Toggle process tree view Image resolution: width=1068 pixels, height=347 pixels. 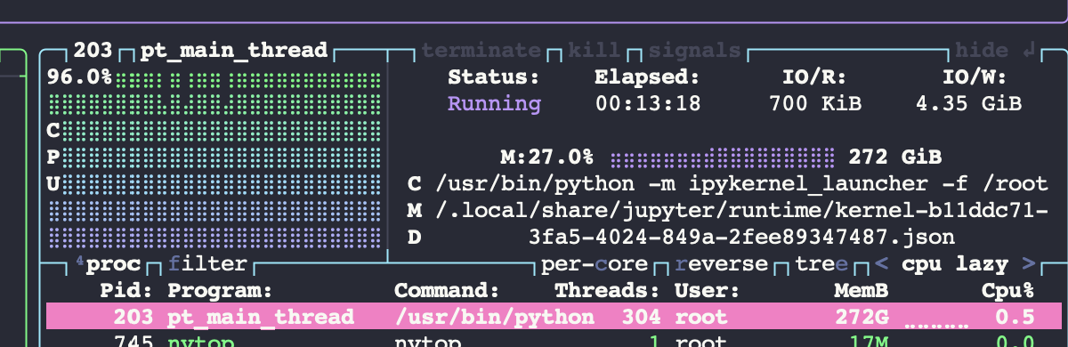(x=821, y=264)
